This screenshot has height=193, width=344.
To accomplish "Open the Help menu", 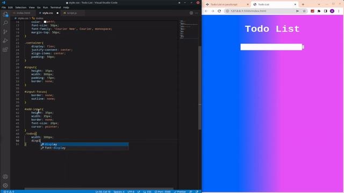I will 66,8.
